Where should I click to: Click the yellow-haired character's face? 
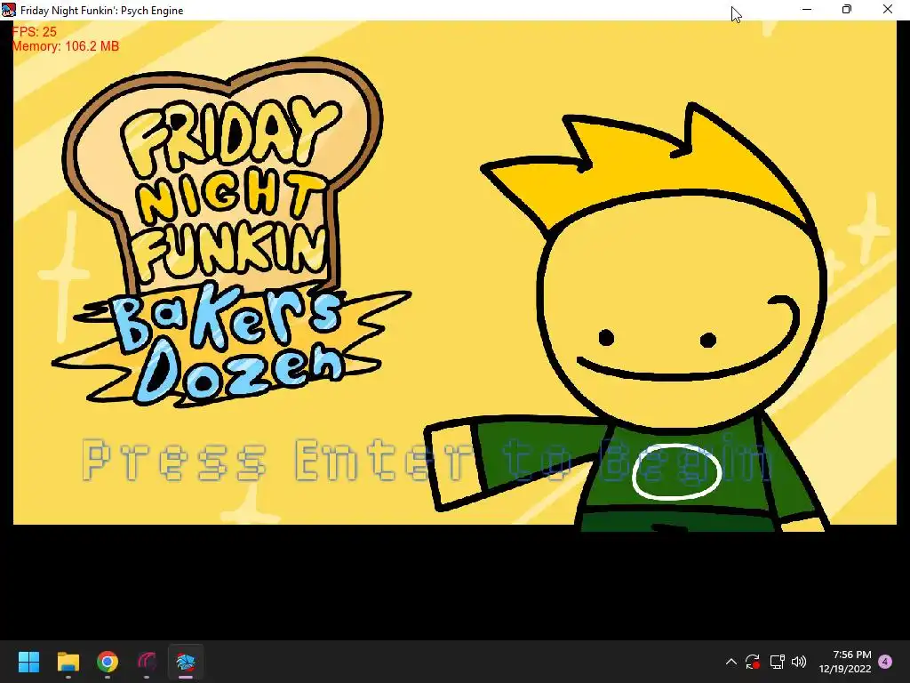click(x=682, y=310)
